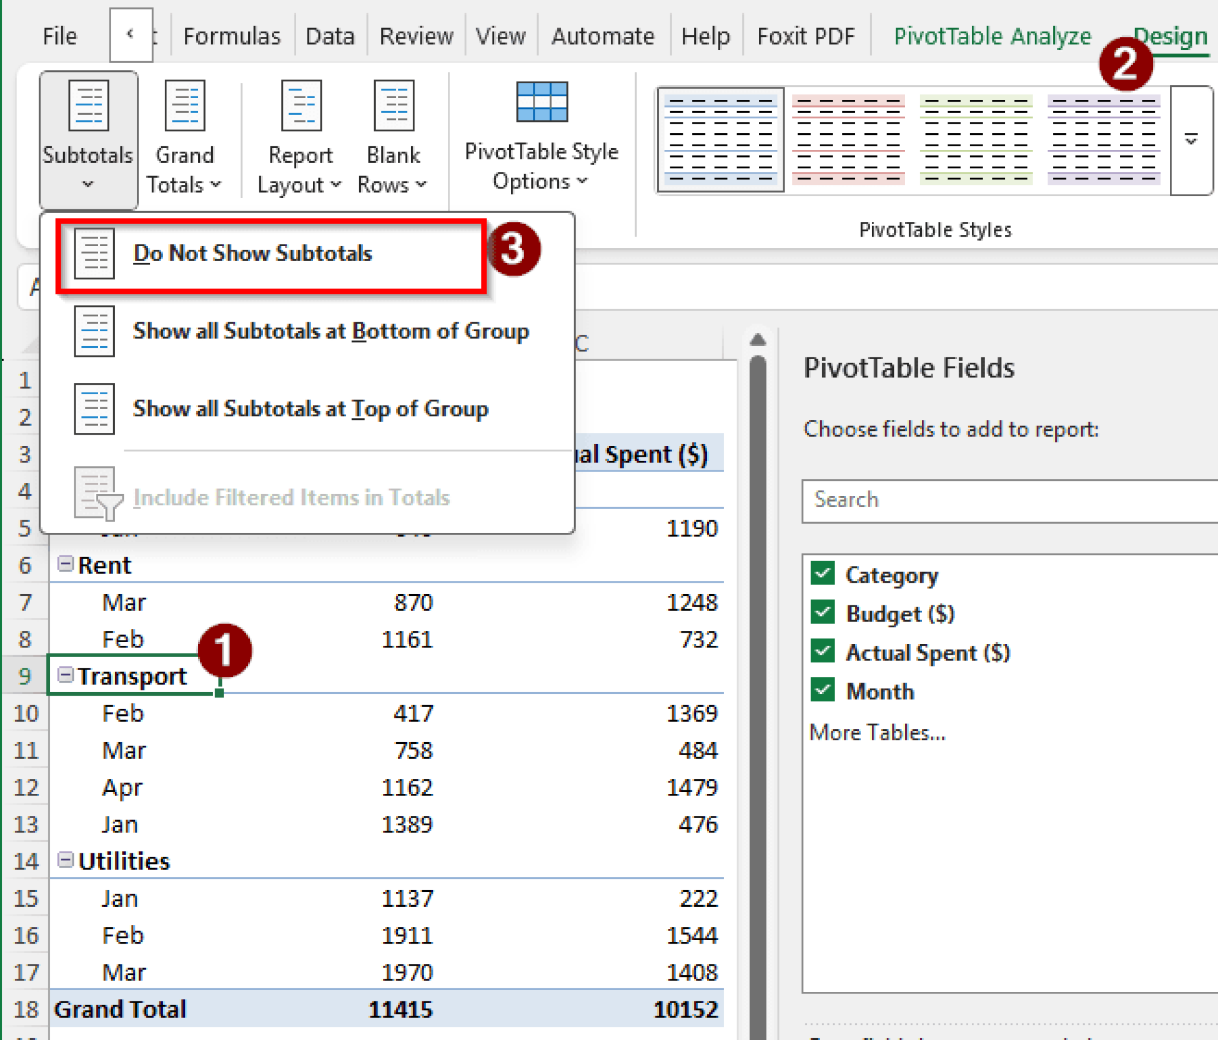
Task: Uncheck the Budget ($) field
Action: 824,613
